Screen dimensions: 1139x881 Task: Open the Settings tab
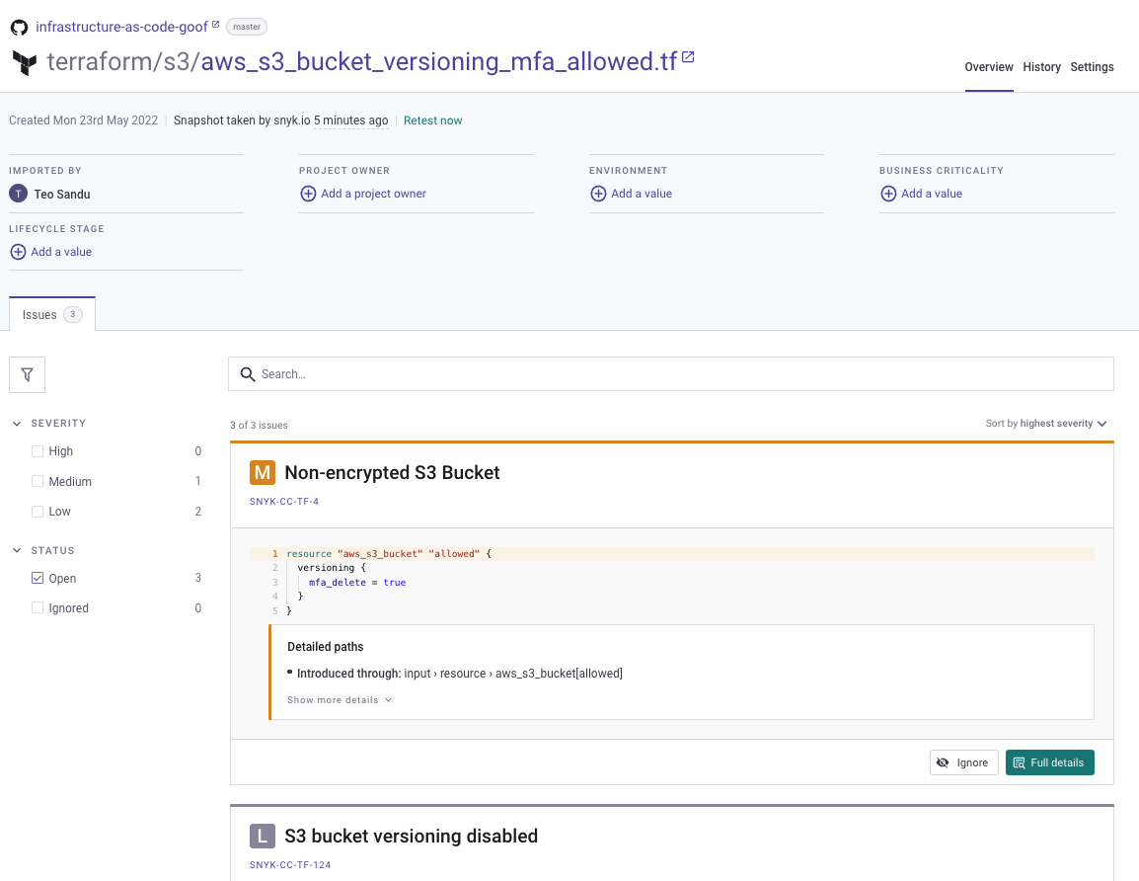pos(1092,67)
